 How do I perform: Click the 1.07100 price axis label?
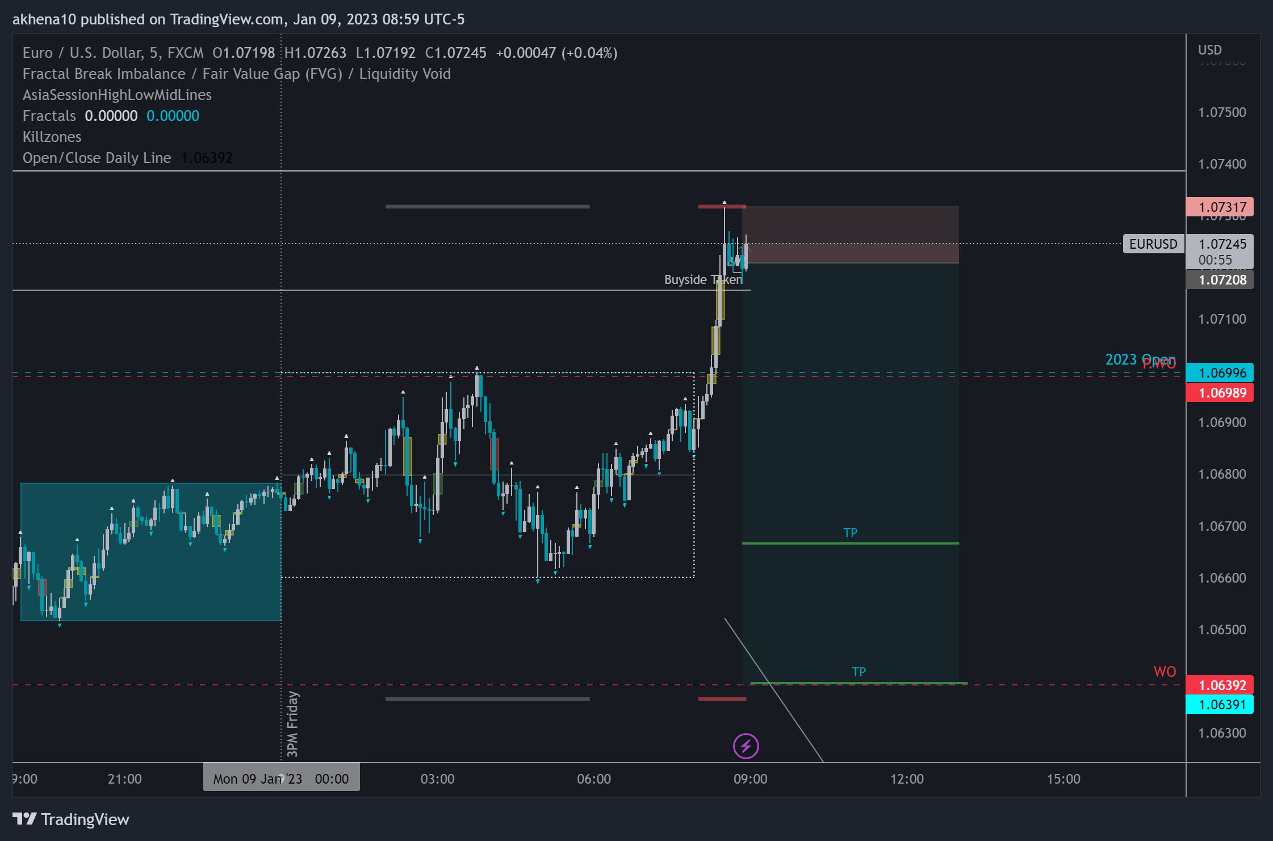[x=1222, y=319]
